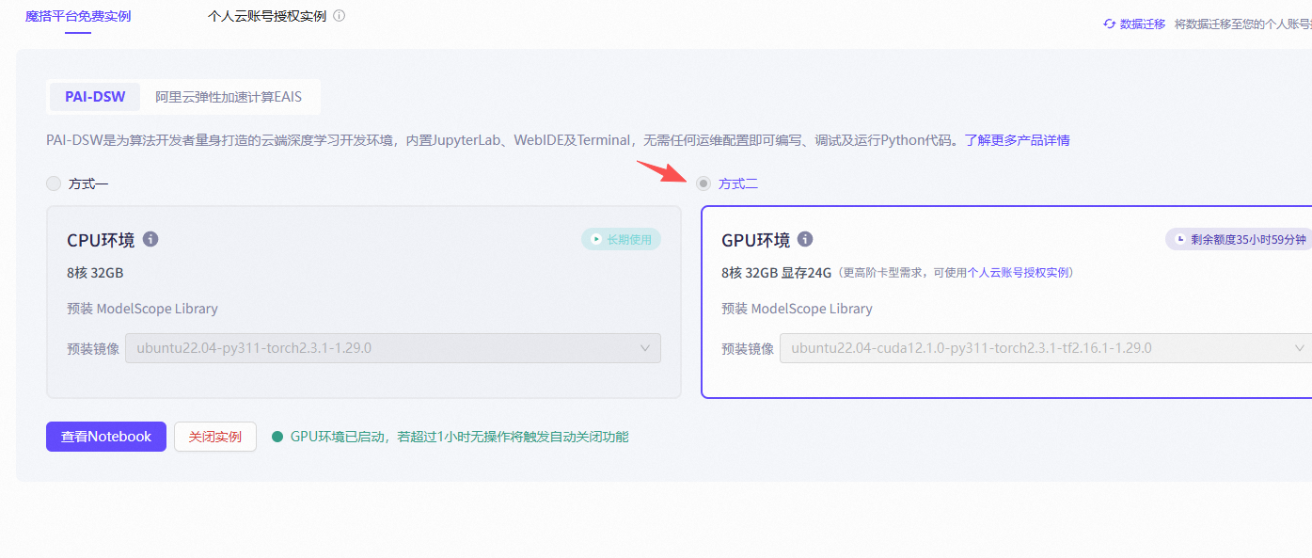Click 8核 32GB 显存24G spec text
The image size is (1312, 558).
(x=777, y=273)
